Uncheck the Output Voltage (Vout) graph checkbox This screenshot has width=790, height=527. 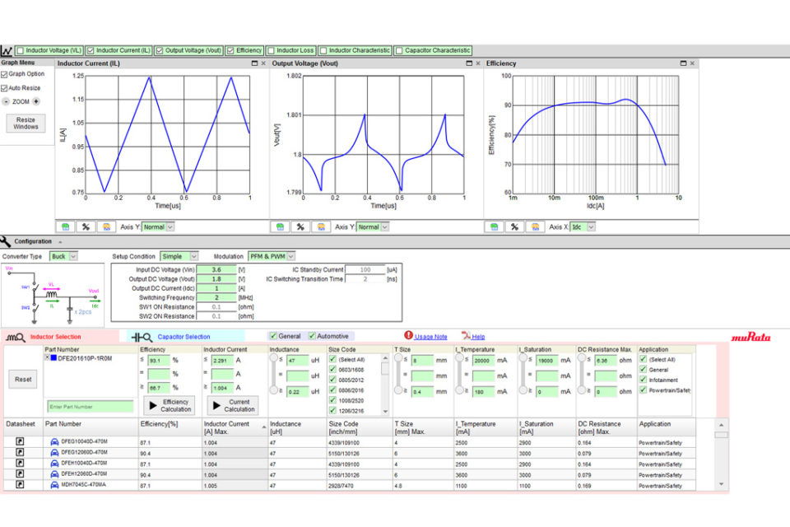160,50
